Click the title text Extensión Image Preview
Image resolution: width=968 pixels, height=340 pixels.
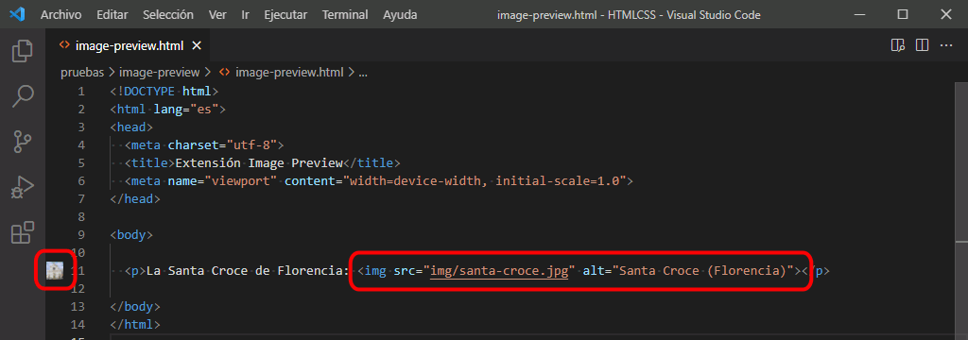pyautogui.click(x=259, y=162)
